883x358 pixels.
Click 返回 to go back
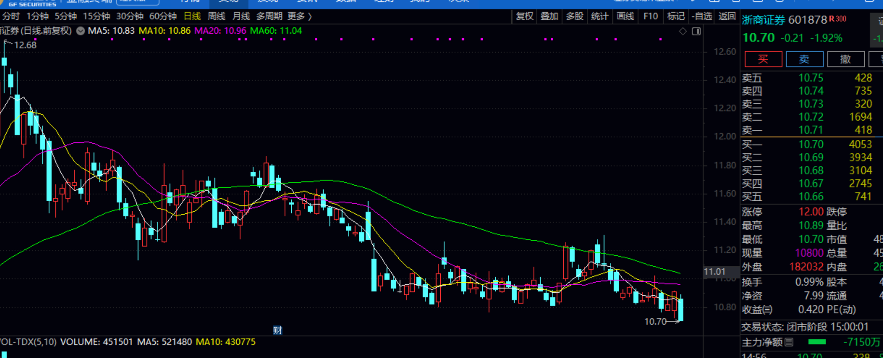727,16
